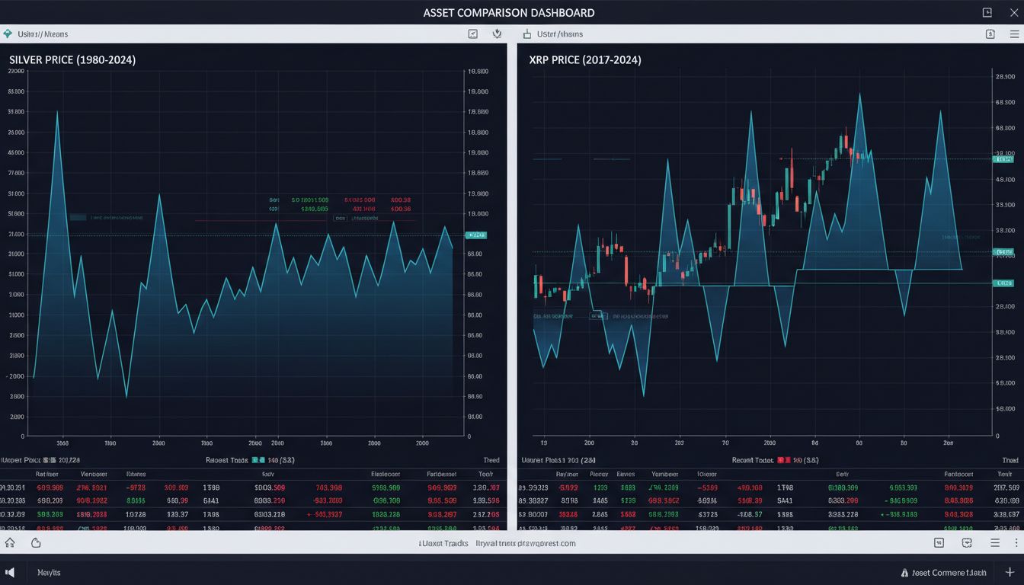
Task: Click the bookmark icon at far top right
Action: click(988, 12)
